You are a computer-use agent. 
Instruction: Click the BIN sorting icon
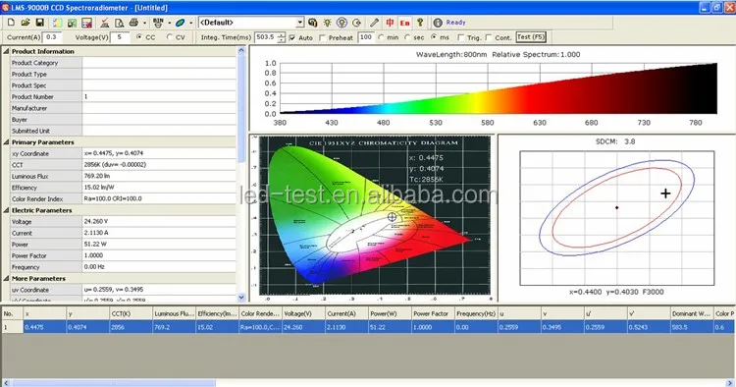pyautogui.click(x=158, y=23)
